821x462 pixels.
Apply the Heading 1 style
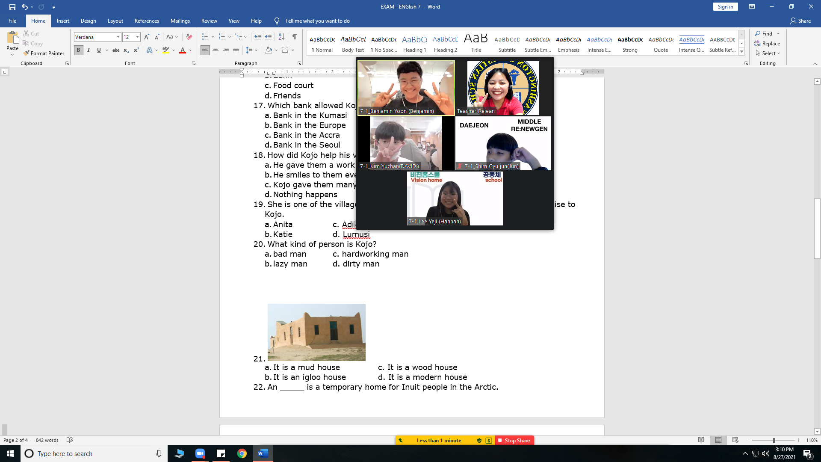(415, 43)
